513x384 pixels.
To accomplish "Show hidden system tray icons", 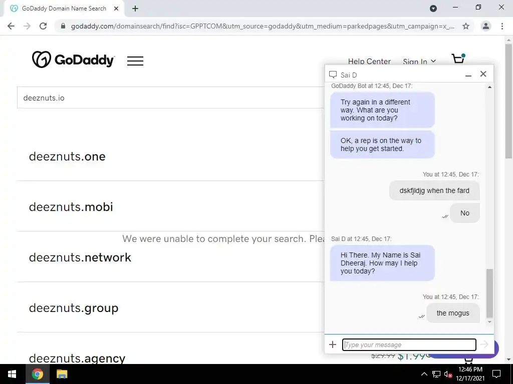I will (424, 374).
